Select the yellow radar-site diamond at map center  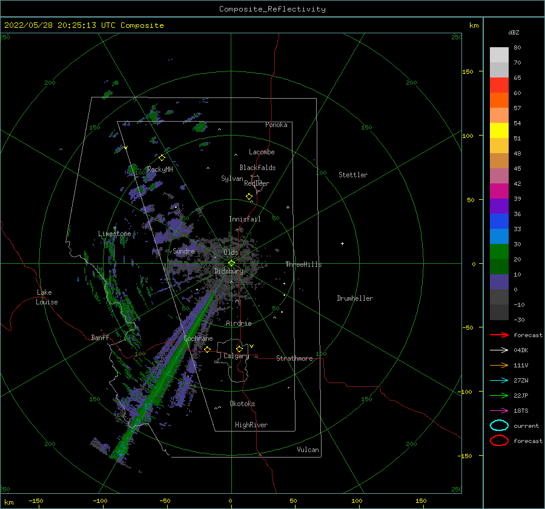[x=231, y=263]
